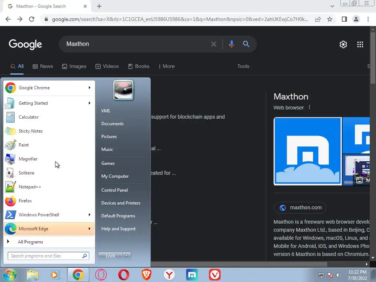This screenshot has height=282, width=376.
Task: Open Documents in Start menu
Action: (112, 124)
